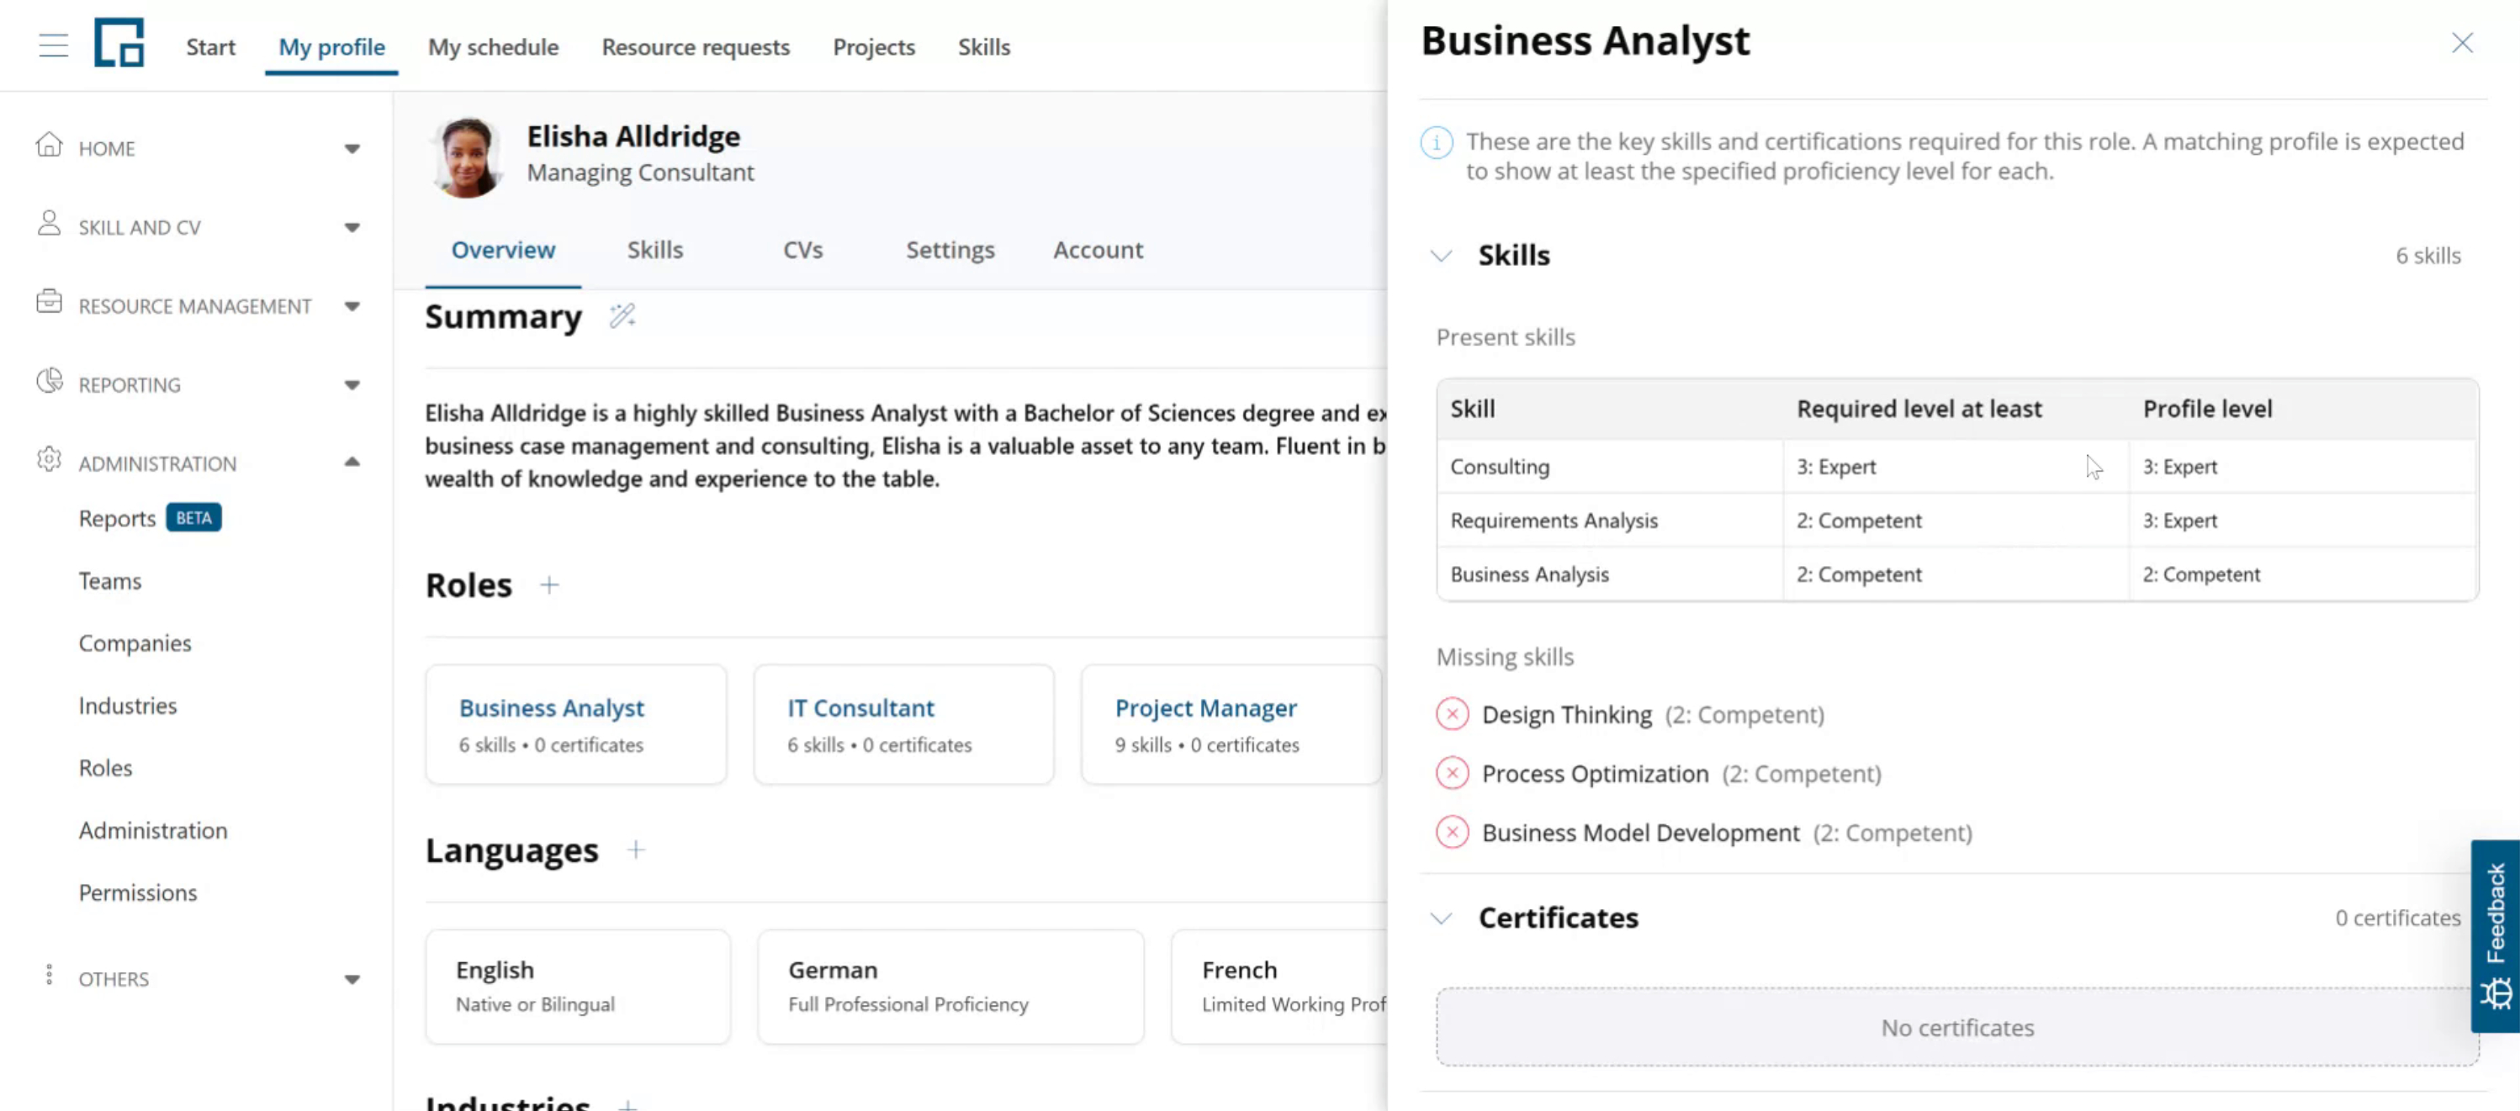Click the info icon in the role panel
Screen dimensions: 2520x1111
pyautogui.click(x=1436, y=143)
